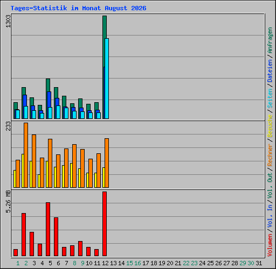Click the cyan Seiten bar for day 12

click(x=107, y=79)
